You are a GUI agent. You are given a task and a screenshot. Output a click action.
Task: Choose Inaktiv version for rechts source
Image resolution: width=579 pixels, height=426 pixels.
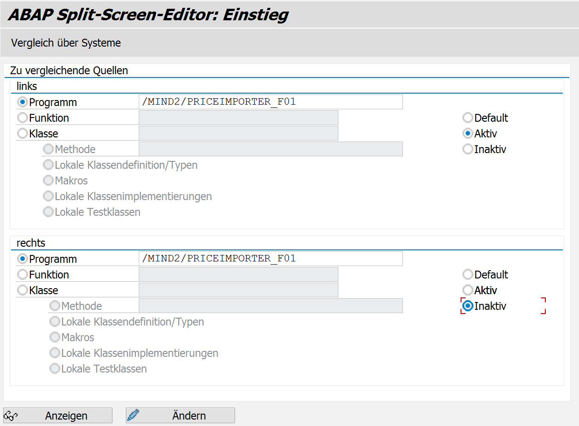(468, 306)
